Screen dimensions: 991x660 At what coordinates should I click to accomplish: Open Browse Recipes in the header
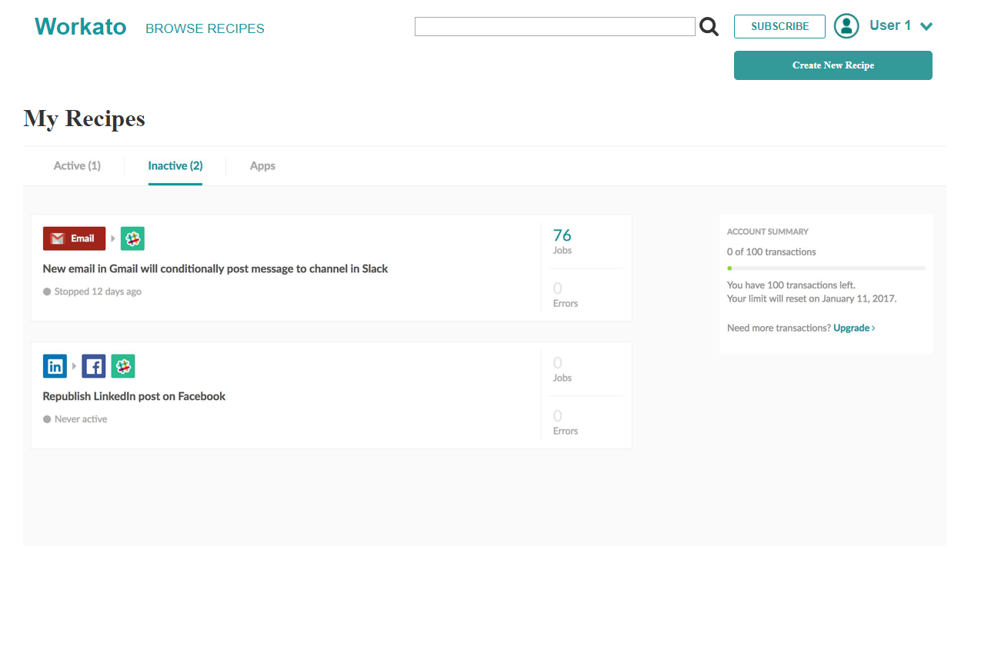(205, 28)
